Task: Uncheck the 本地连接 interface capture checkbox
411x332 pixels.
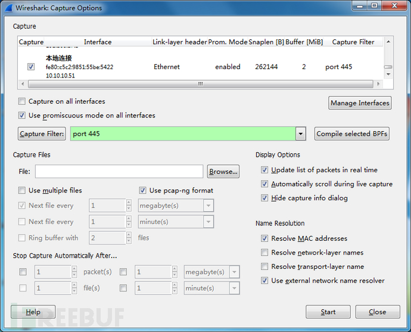Action: [31, 67]
